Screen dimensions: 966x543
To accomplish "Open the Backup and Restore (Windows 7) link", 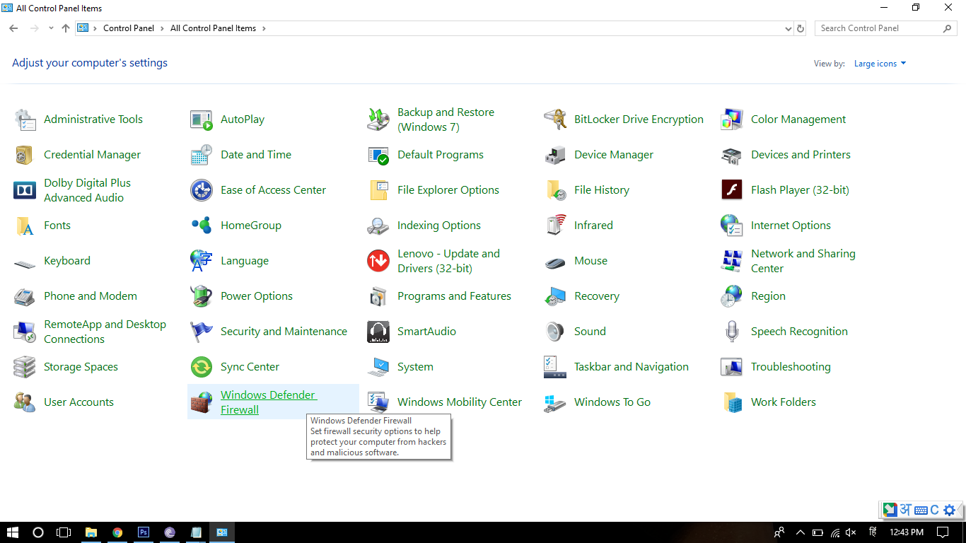I will 446,119.
